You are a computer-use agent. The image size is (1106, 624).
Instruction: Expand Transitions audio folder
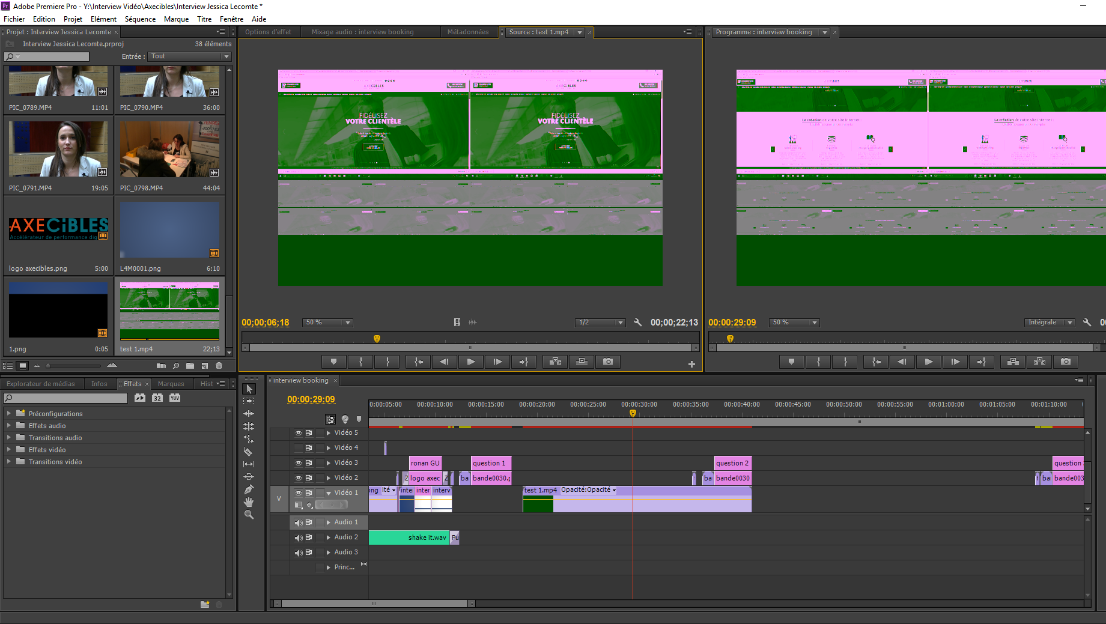pyautogui.click(x=8, y=437)
